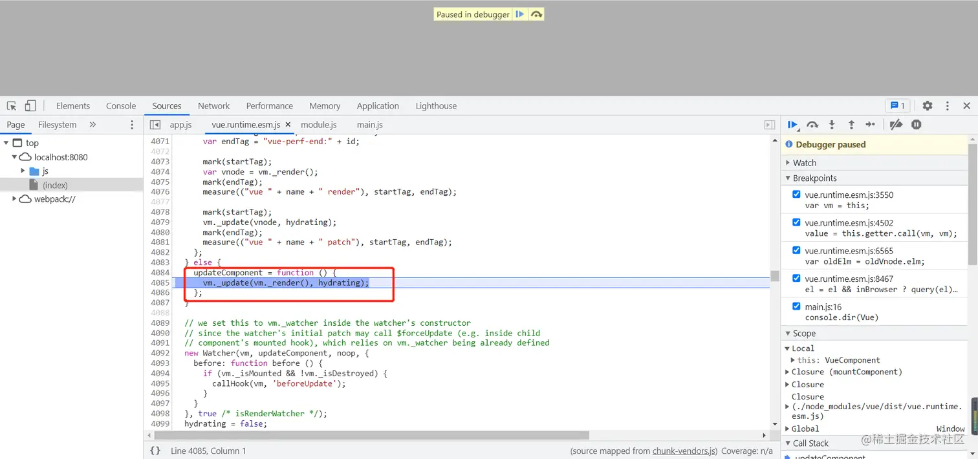Open DevTools settings gear

[x=928, y=106]
